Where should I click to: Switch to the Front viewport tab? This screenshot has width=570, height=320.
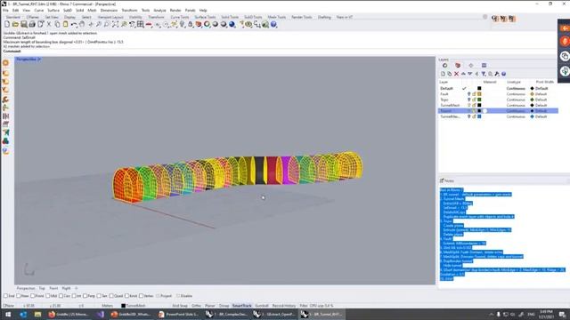(x=53, y=288)
